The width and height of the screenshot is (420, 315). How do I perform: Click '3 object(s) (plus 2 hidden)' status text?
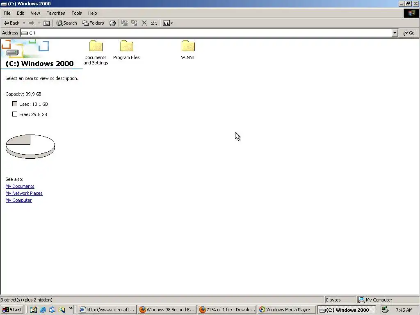coord(26,300)
